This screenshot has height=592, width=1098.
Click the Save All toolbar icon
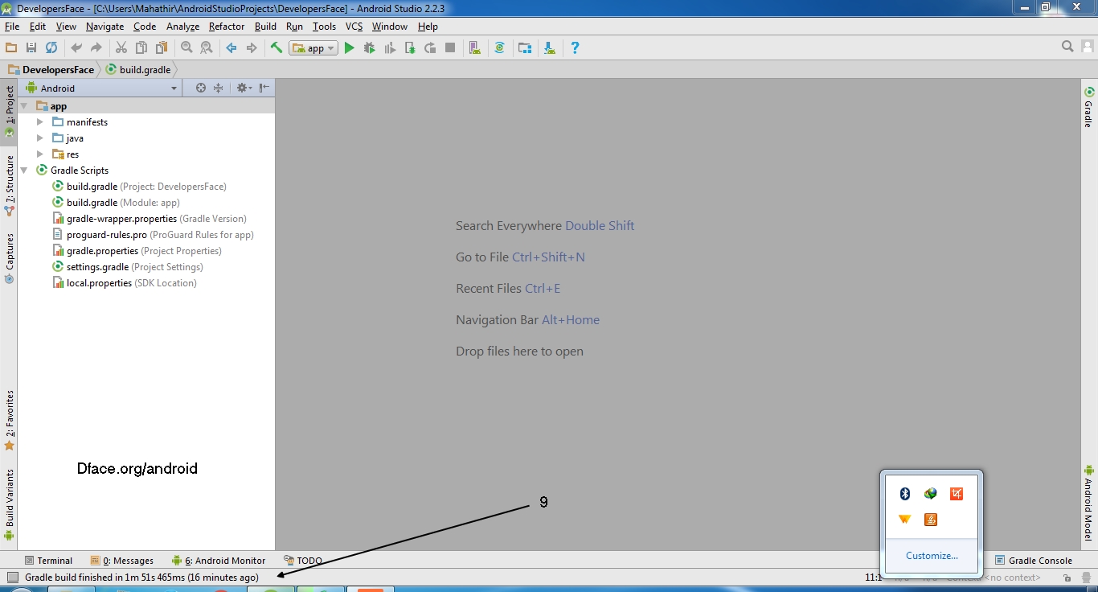(x=31, y=48)
